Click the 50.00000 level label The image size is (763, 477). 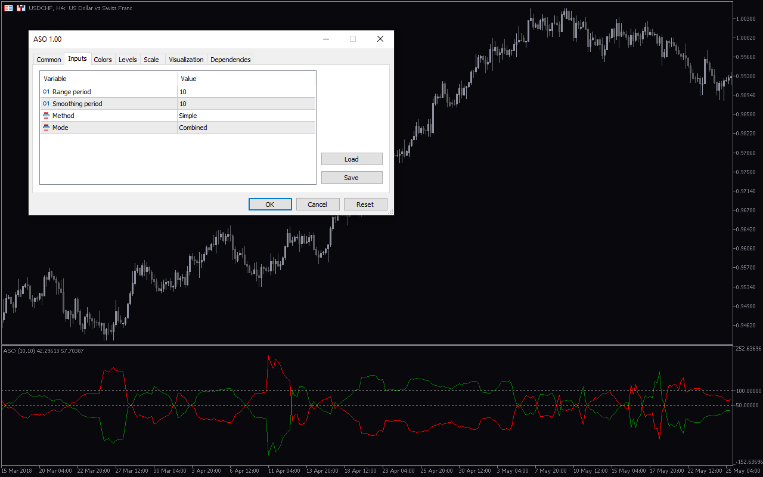pos(748,405)
